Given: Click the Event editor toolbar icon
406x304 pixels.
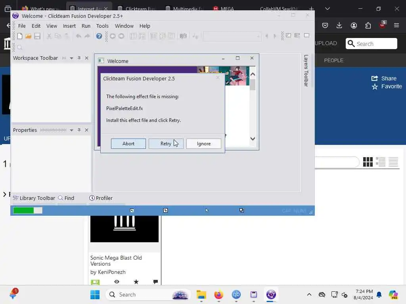Looking at the screenshot, I should 153,36.
